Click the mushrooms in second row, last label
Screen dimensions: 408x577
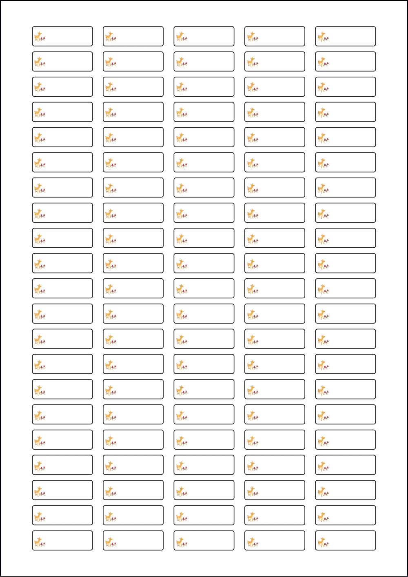click(x=327, y=64)
